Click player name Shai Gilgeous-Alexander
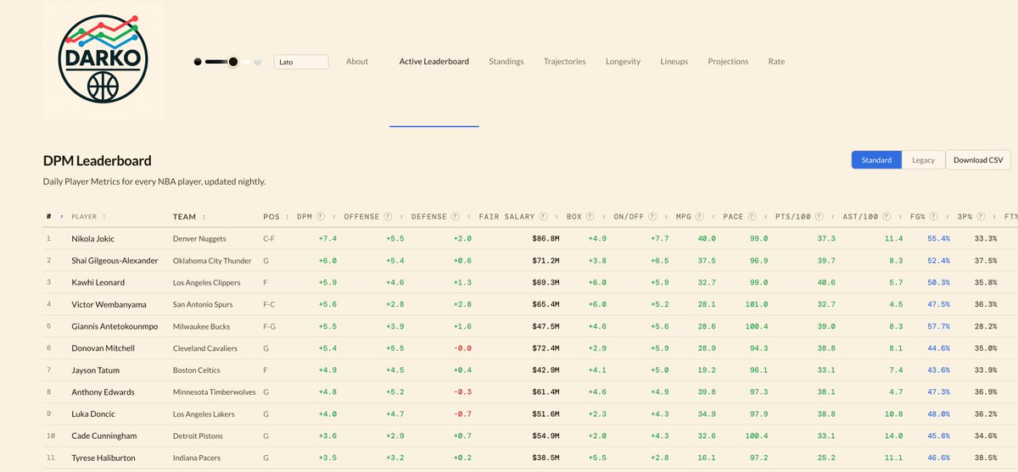The height and width of the screenshot is (472, 1018). click(115, 261)
